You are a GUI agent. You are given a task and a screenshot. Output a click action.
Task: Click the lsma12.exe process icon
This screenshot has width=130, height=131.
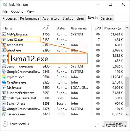tap(4, 40)
